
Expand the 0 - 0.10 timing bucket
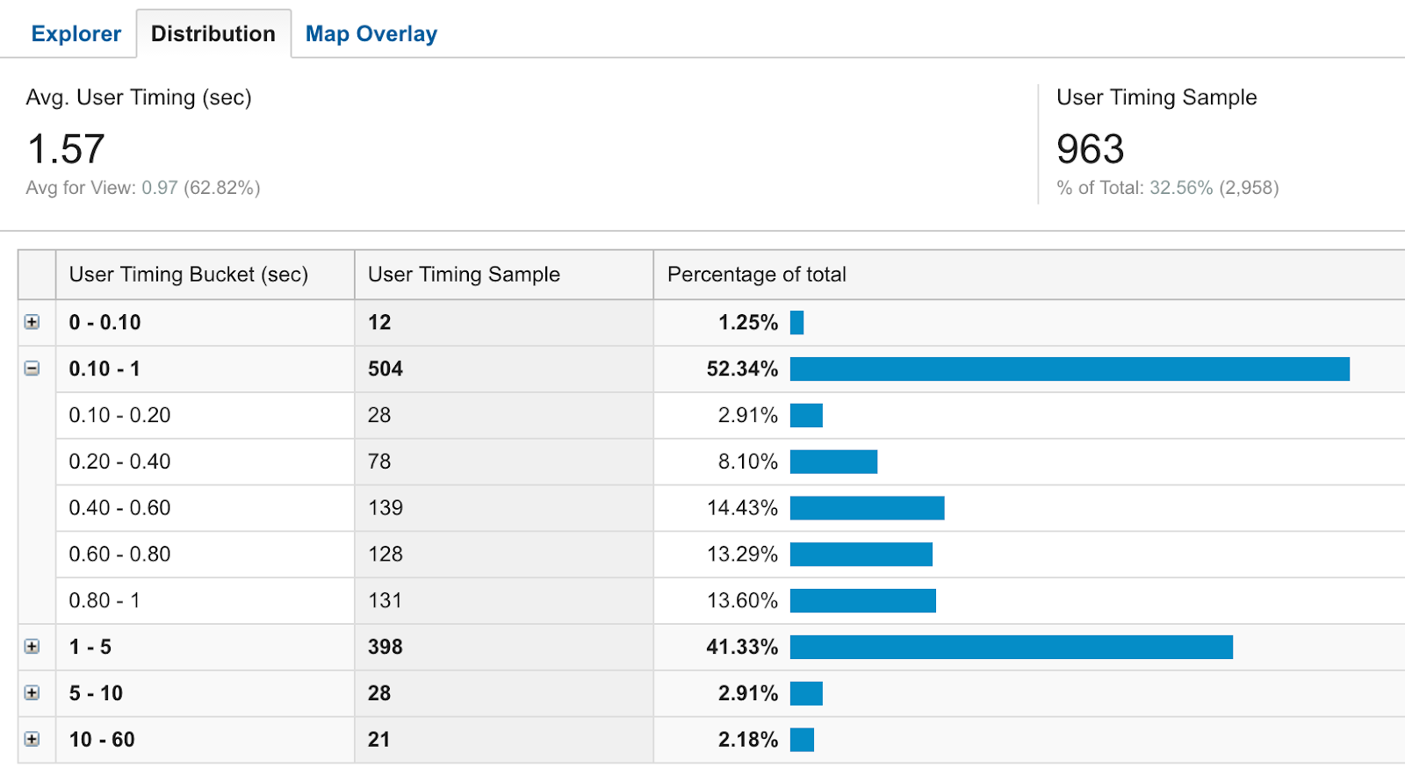click(x=32, y=322)
